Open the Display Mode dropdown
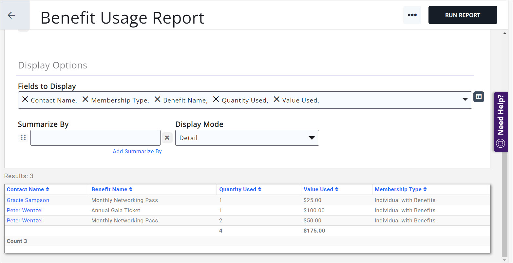513x263 pixels. pyautogui.click(x=247, y=138)
